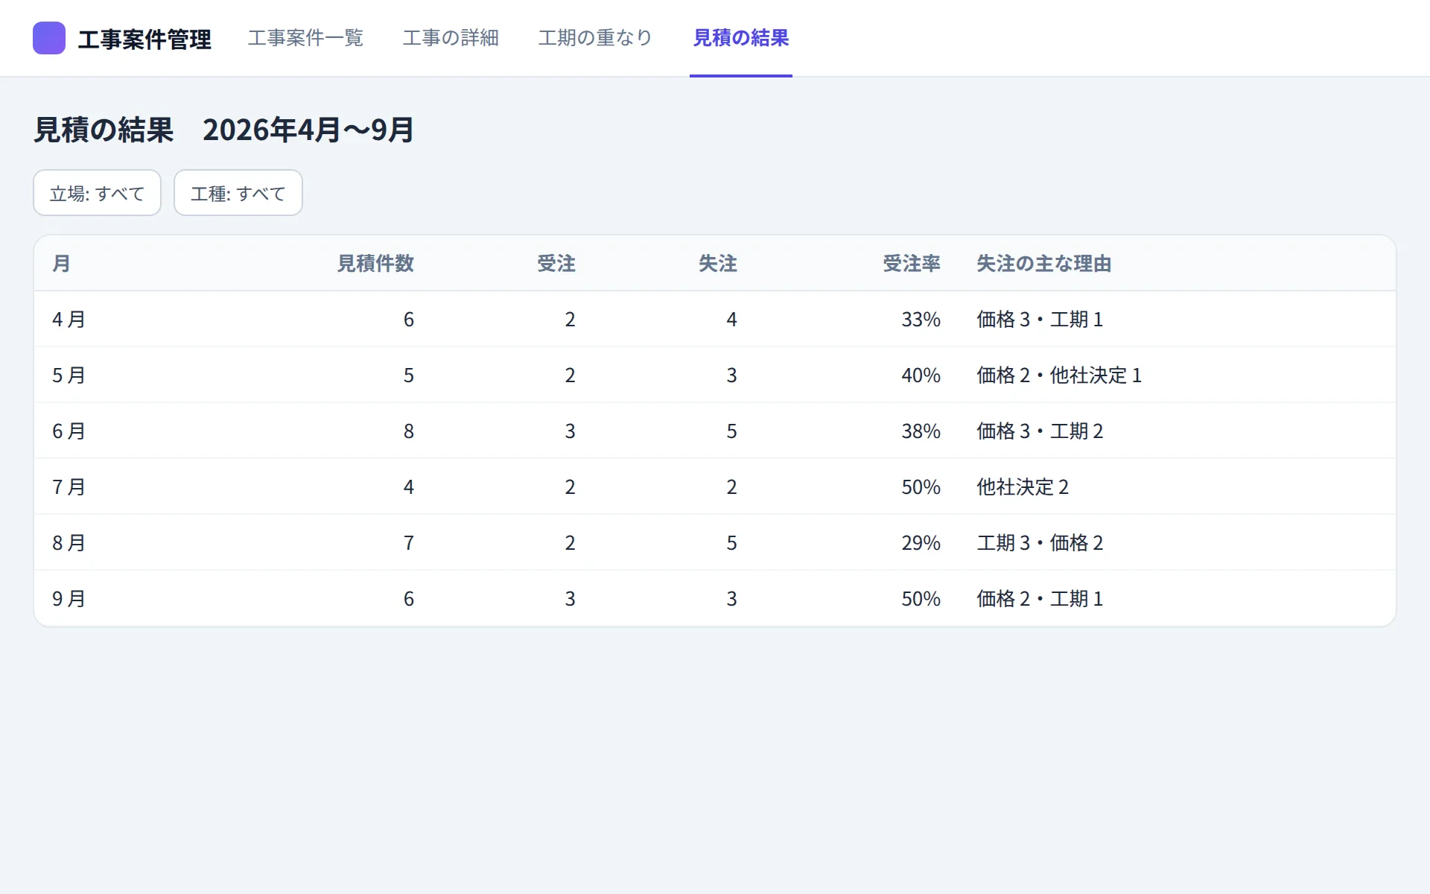This screenshot has height=894, width=1430.
Task: Click the 受注率 column header
Action: pos(912,264)
